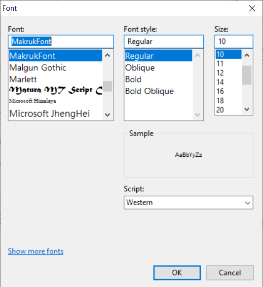Pick font size 16
The image size is (263, 287).
[228, 91]
